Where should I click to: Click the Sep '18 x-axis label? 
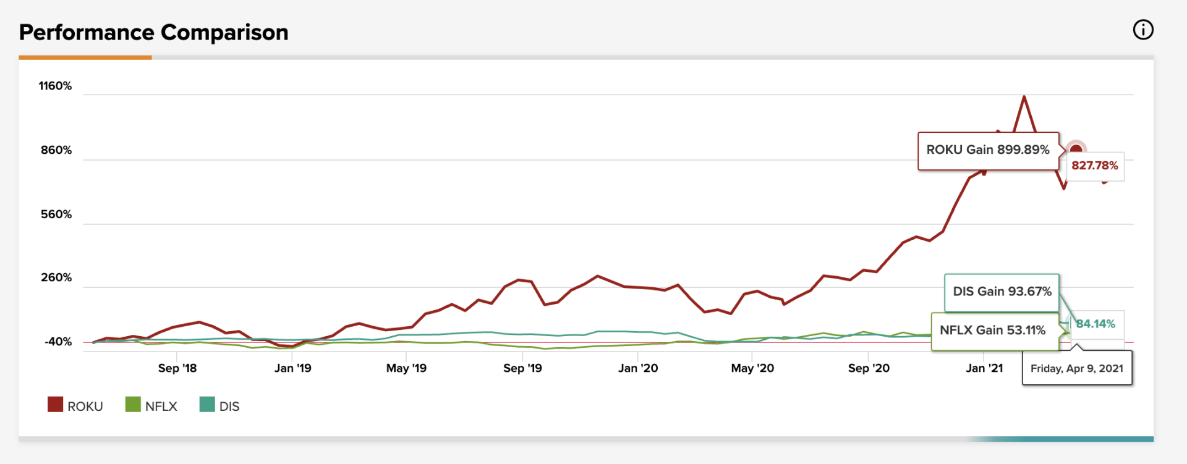[x=177, y=368]
